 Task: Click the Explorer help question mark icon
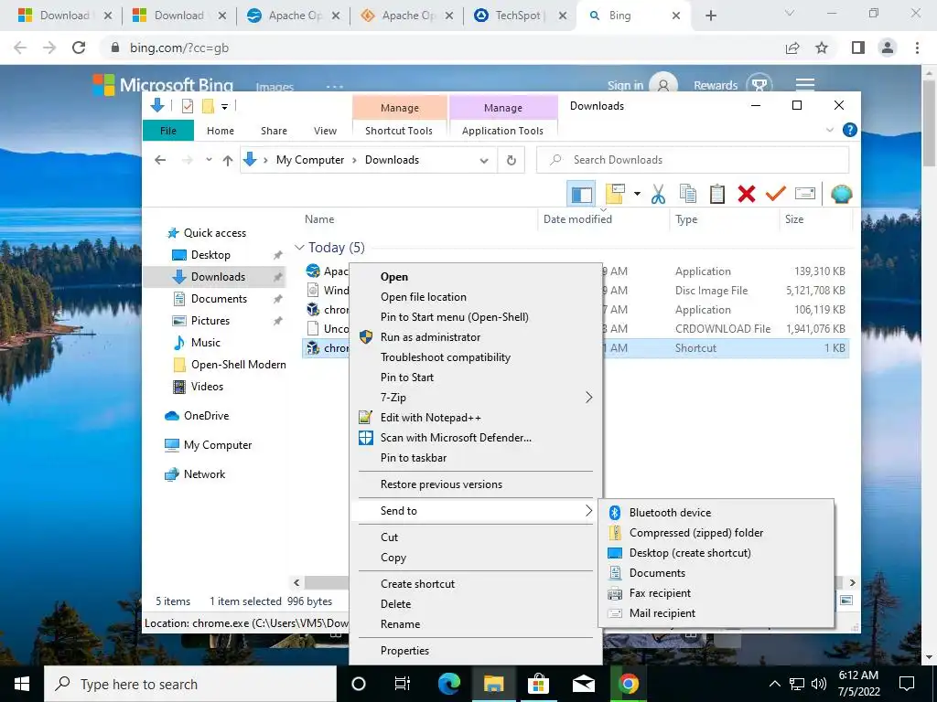click(x=849, y=130)
